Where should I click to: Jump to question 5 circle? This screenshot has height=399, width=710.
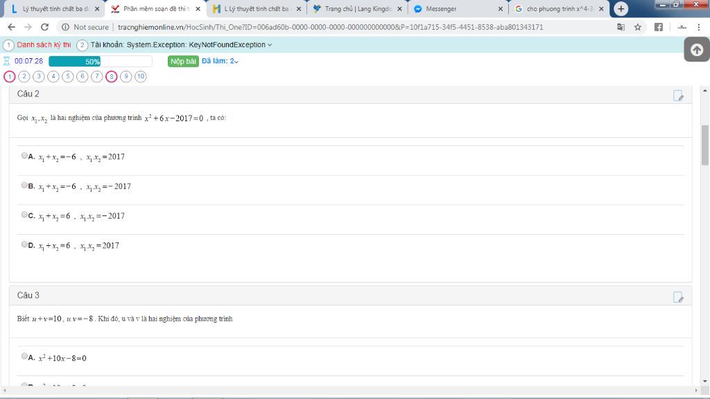[67, 76]
